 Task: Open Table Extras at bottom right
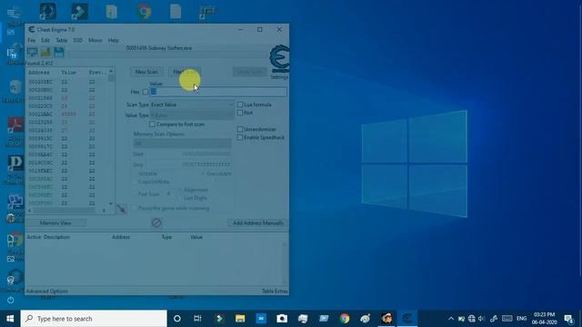click(275, 292)
